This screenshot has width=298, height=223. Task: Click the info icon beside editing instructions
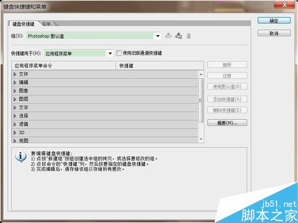(20, 157)
